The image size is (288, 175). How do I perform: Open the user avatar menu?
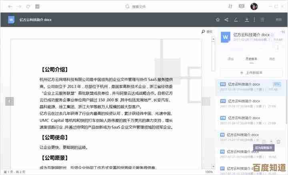tap(254, 6)
